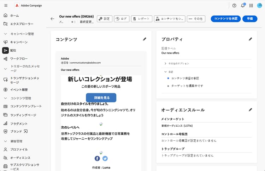Click the ランディングページ icon
Viewport: 265px width, 171px height.
(5, 115)
